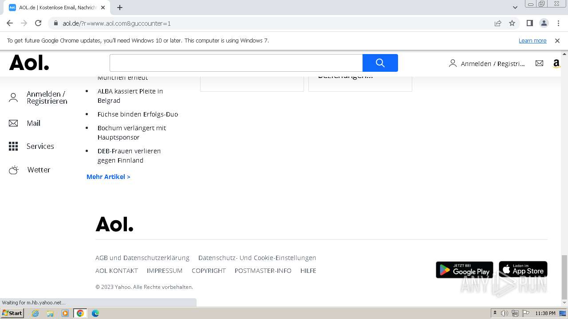Viewport: 568px width, 319px height.
Task: Click the volume speaker tray icon
Action: [505, 313]
